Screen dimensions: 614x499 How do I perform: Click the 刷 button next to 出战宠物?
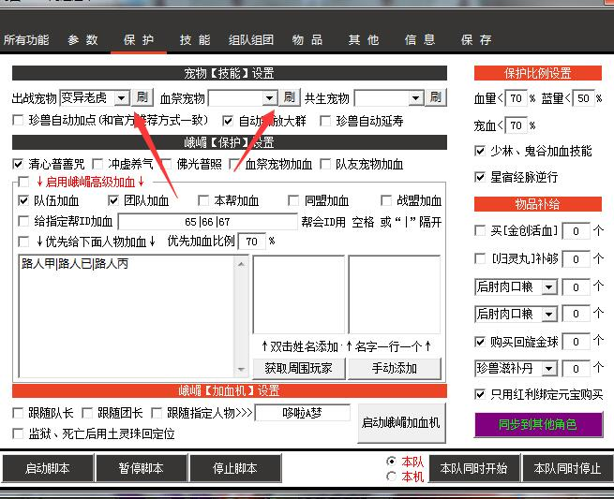142,97
